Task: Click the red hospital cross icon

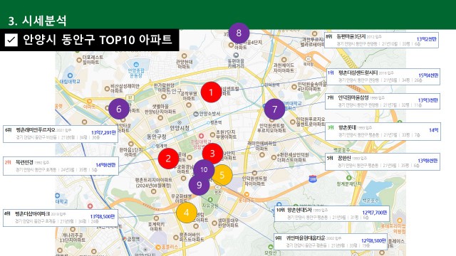Action: [x=201, y=136]
